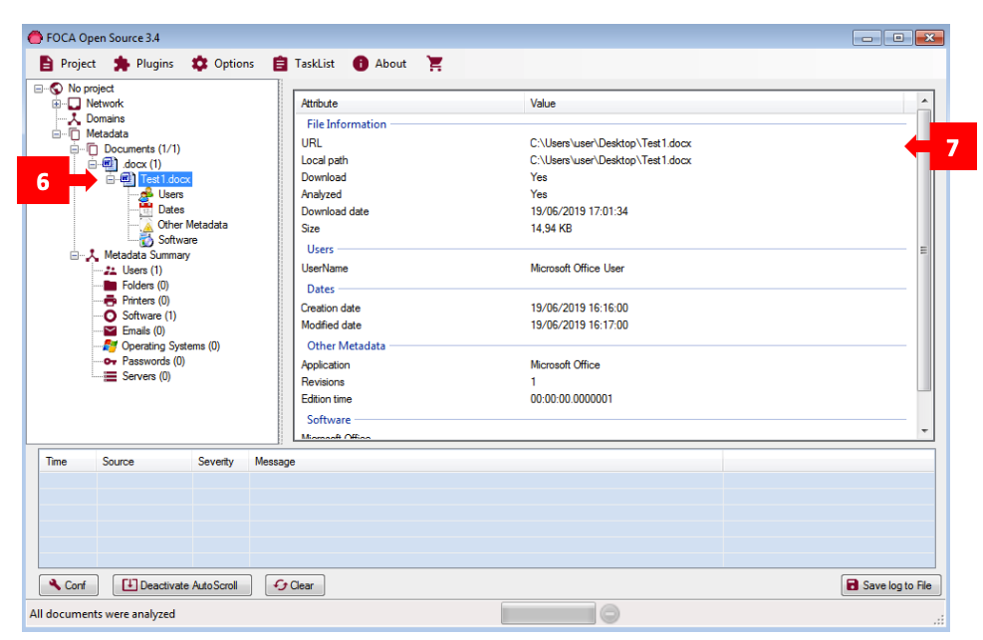Click the Creation date value 19/06/2019 16:16:00
Image resolution: width=983 pixels, height=640 pixels.
580,309
